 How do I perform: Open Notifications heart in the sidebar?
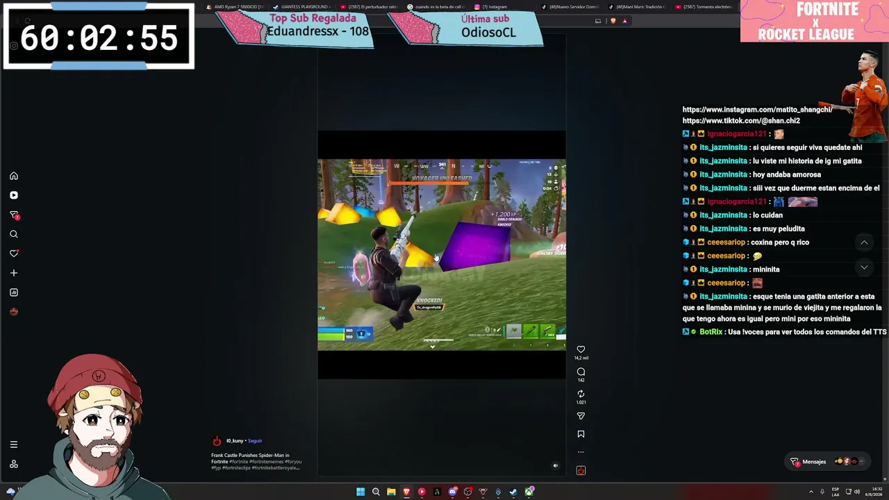pos(14,253)
